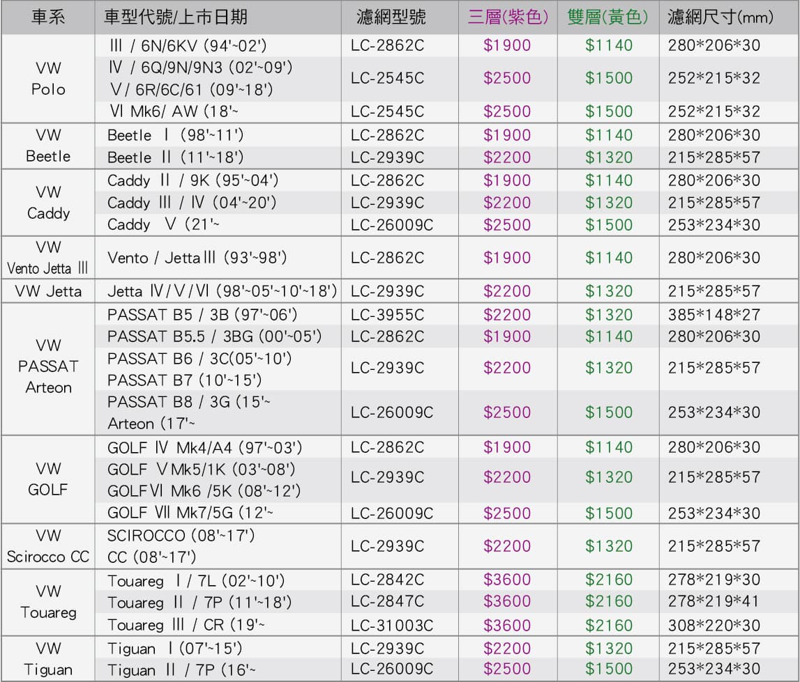Click GOLF VII Mk7/5G (12'~ model

pyautogui.click(x=190, y=513)
